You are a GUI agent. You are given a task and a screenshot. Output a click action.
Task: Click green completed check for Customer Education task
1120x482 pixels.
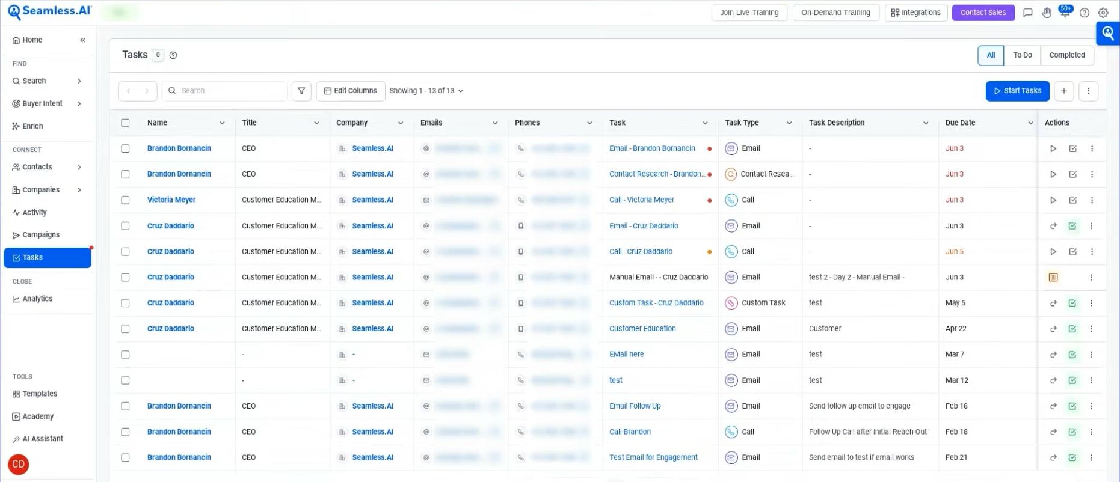1072,329
